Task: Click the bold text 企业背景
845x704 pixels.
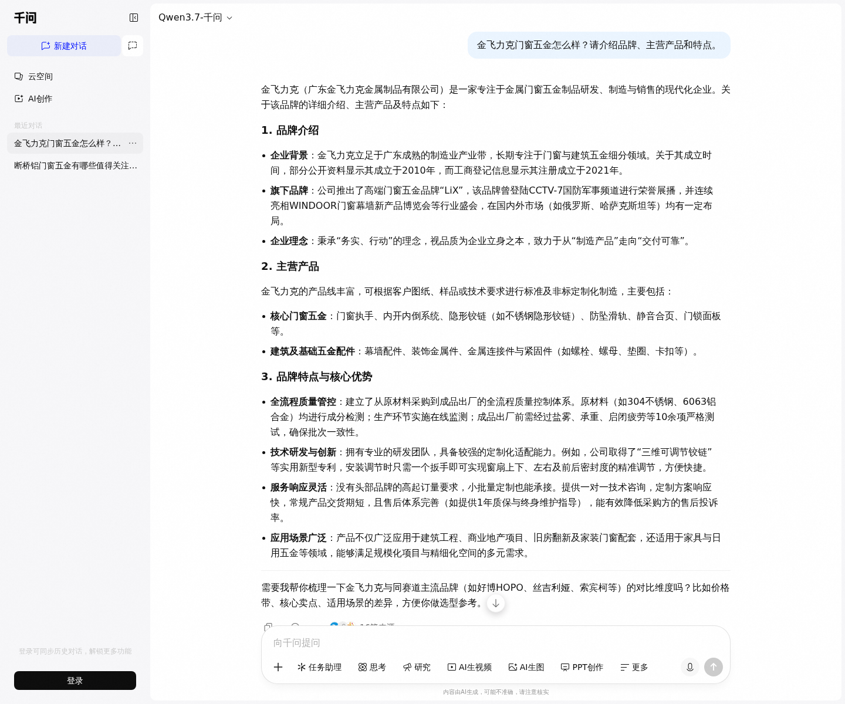Action: point(289,155)
